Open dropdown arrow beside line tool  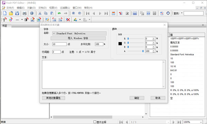[22, 20]
